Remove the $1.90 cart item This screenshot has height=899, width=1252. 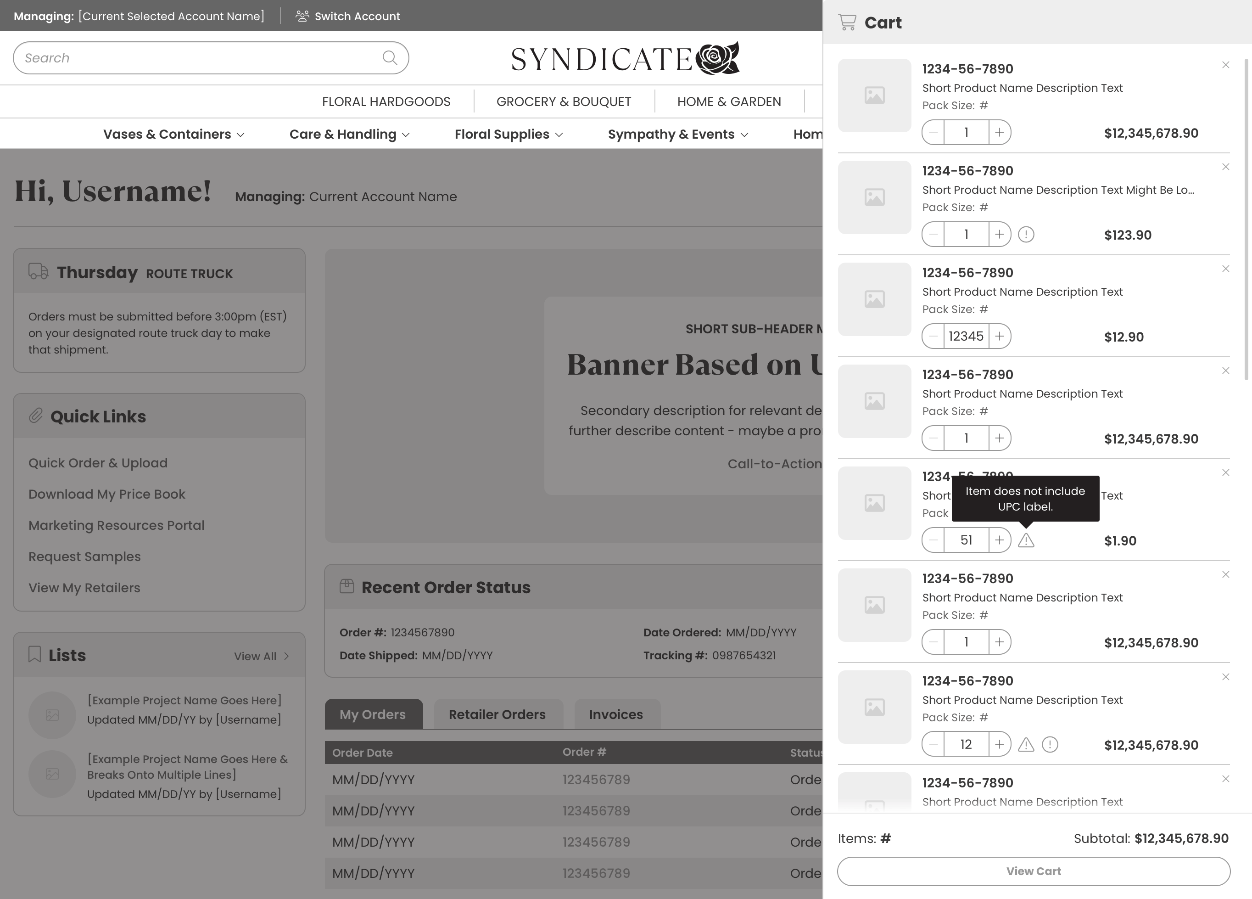click(1225, 473)
